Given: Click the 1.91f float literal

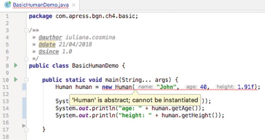Looking at the screenshot, I should point(246,87).
